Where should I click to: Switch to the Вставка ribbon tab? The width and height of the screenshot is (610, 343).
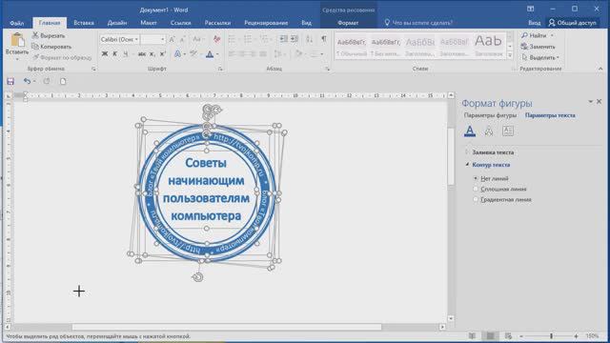click(x=84, y=23)
